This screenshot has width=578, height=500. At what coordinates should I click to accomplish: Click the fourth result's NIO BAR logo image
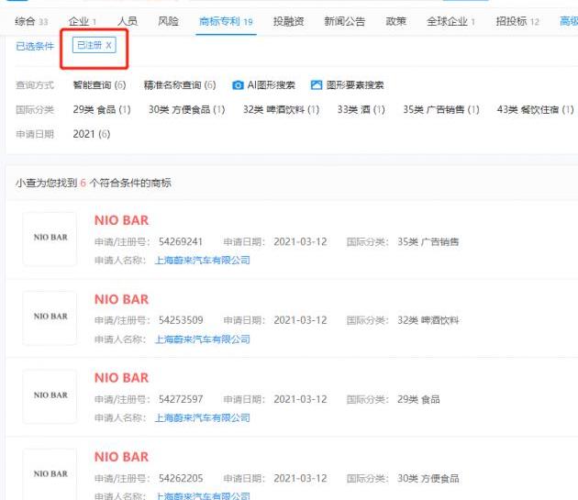[50, 474]
